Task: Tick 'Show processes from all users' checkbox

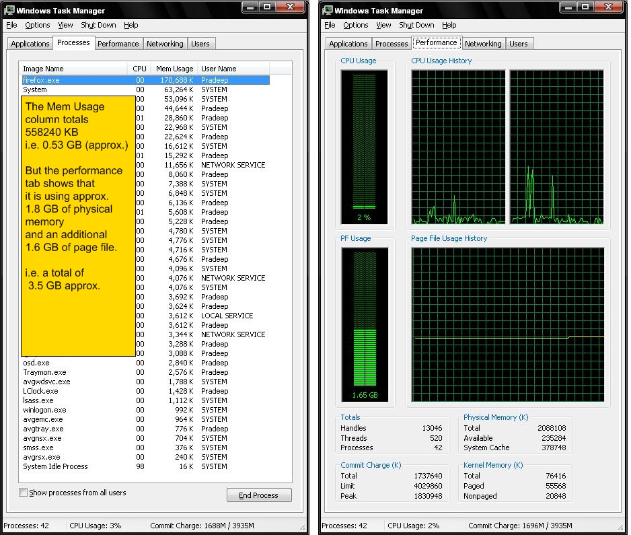Action: (x=24, y=493)
